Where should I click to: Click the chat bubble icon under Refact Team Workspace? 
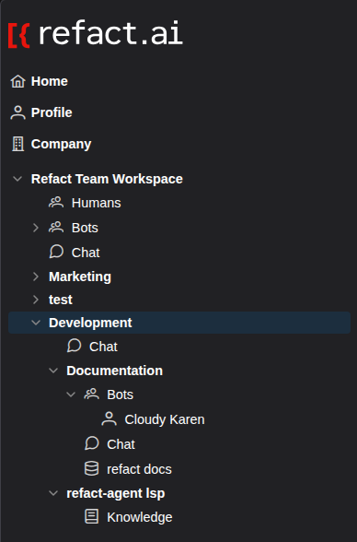[56, 252]
